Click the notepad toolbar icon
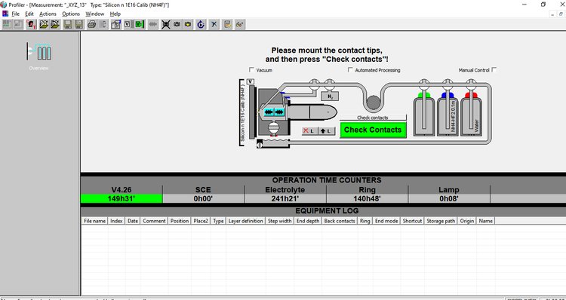 [227, 25]
